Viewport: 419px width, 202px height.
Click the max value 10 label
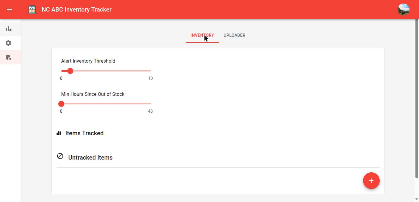150,78
